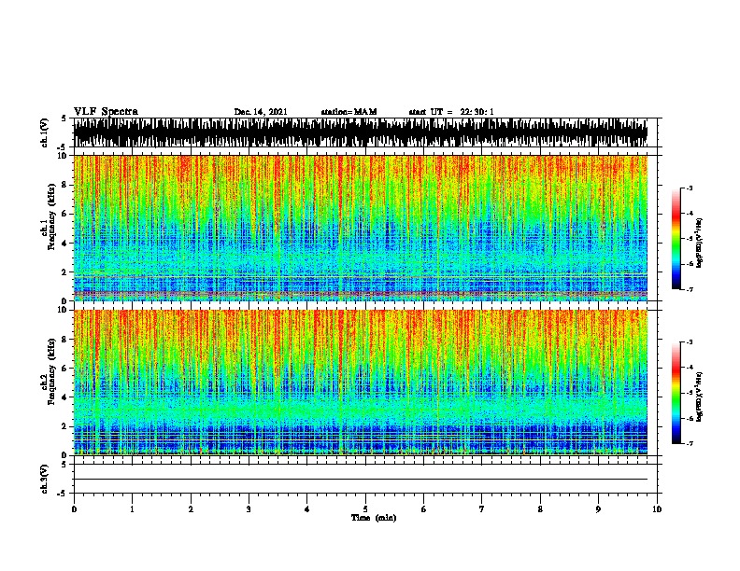Click the color scale bar beside ch.2 spectrogram
The width and height of the screenshot is (740, 571).
[676, 393]
